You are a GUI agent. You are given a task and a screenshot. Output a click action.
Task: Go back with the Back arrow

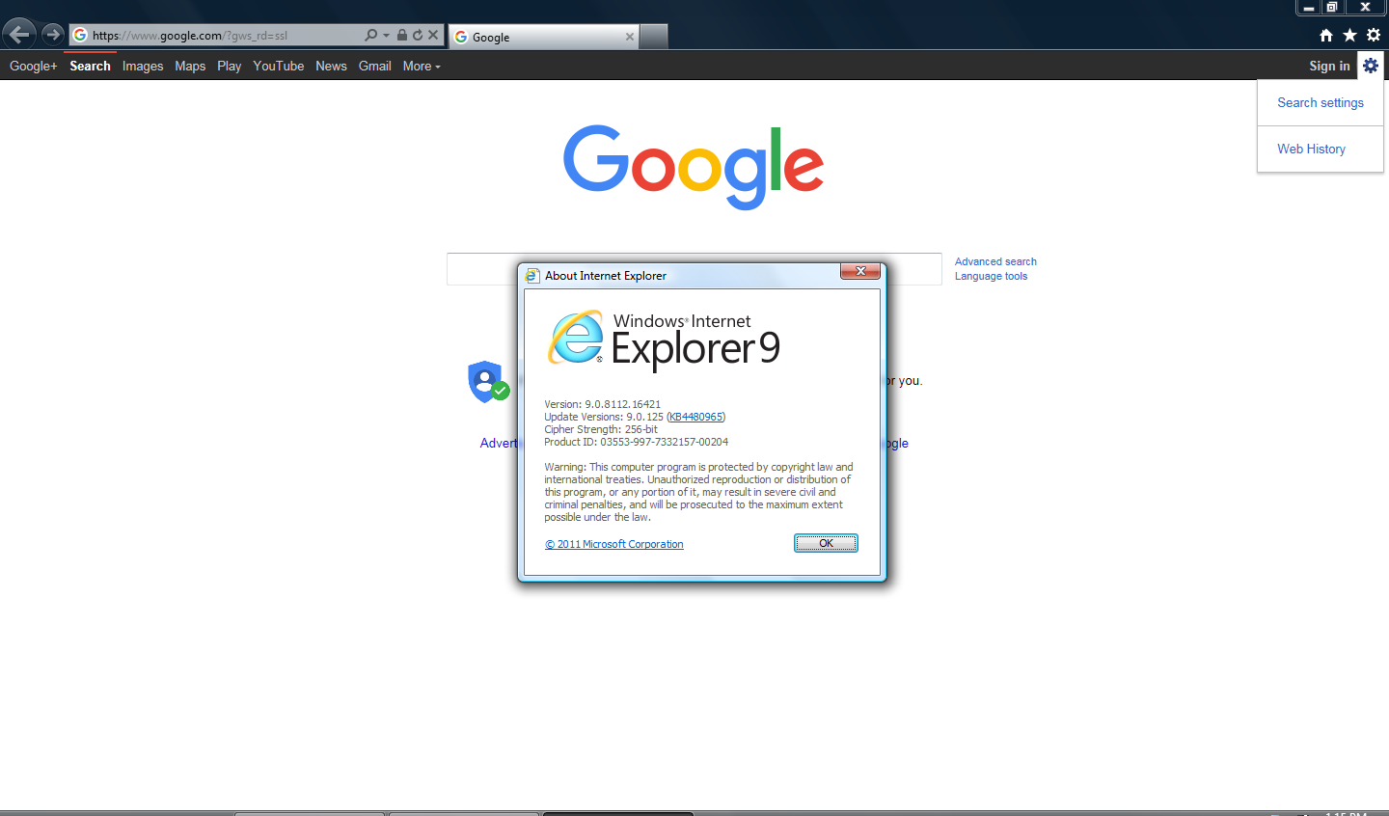(19, 35)
